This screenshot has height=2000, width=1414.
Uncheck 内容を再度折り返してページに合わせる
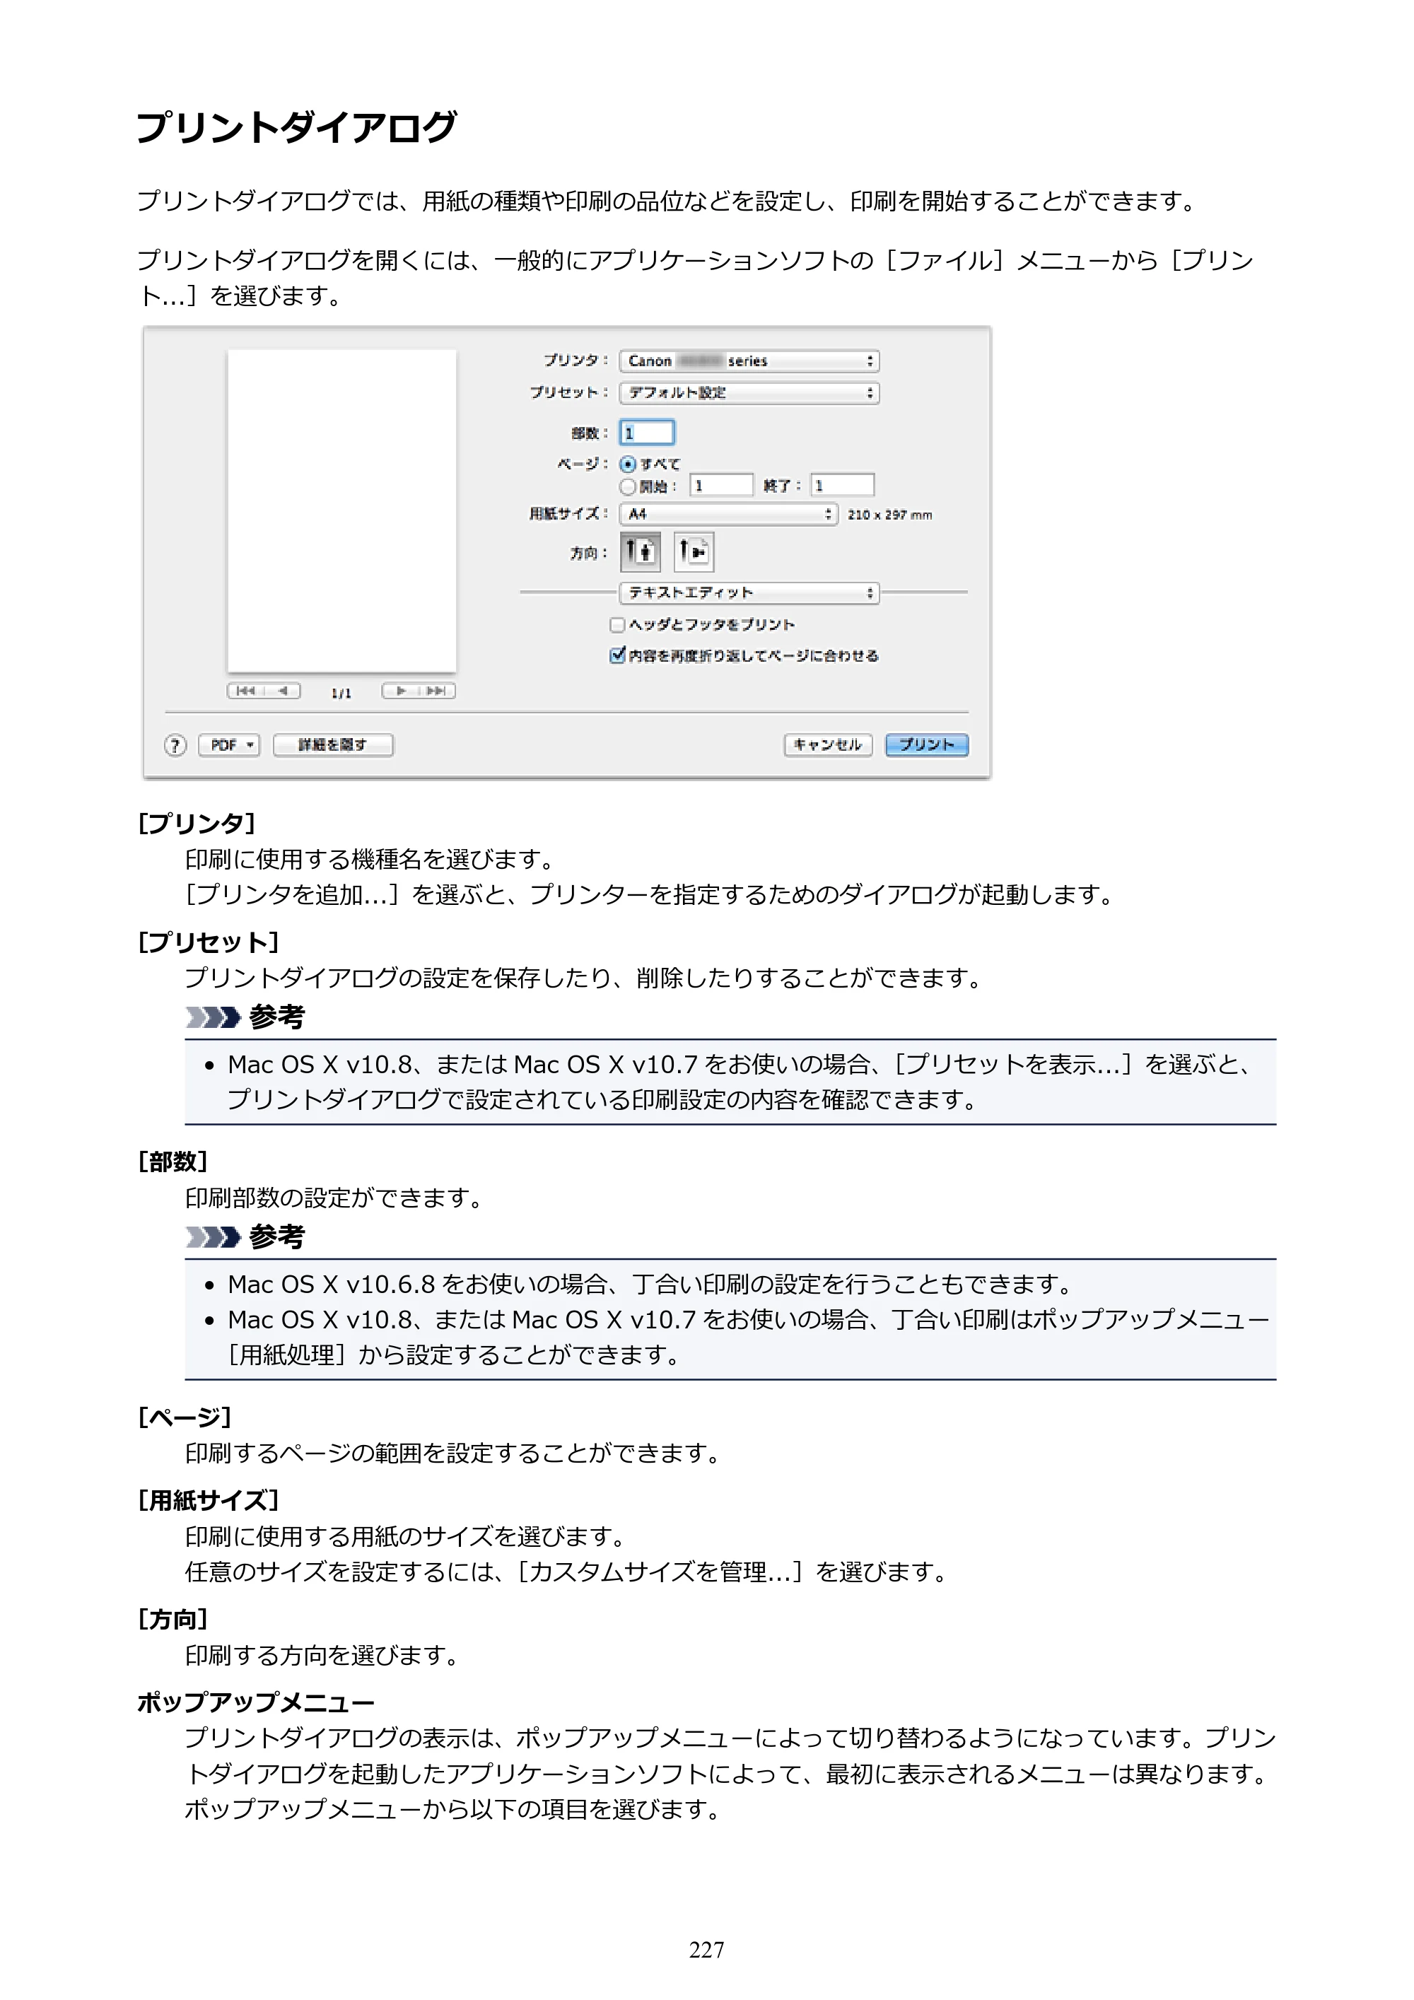point(617,655)
